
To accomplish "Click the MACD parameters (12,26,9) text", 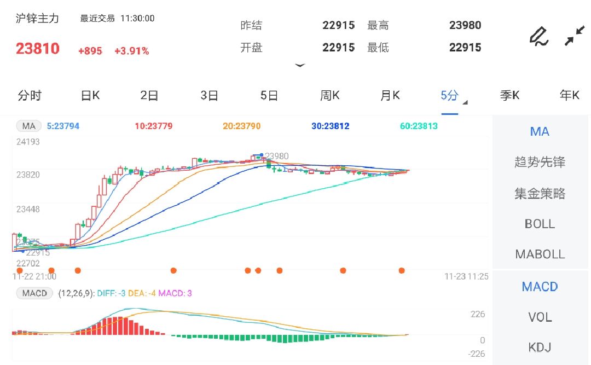I will click(x=76, y=293).
